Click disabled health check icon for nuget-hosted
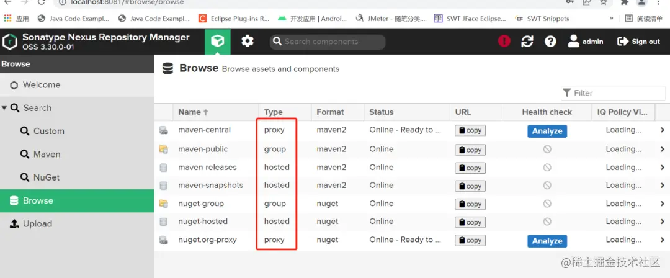This screenshot has width=670, height=278. pos(547,222)
